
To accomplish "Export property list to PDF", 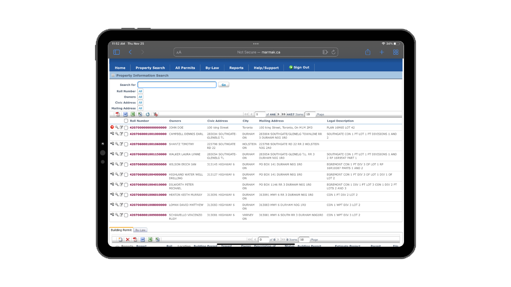I will coord(118,114).
